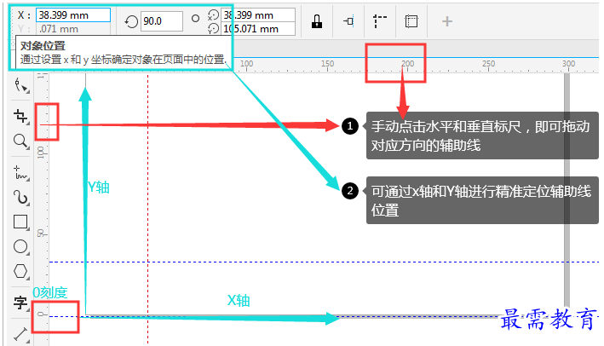
Task: Select the Artistic media tool
Action: click(20, 197)
